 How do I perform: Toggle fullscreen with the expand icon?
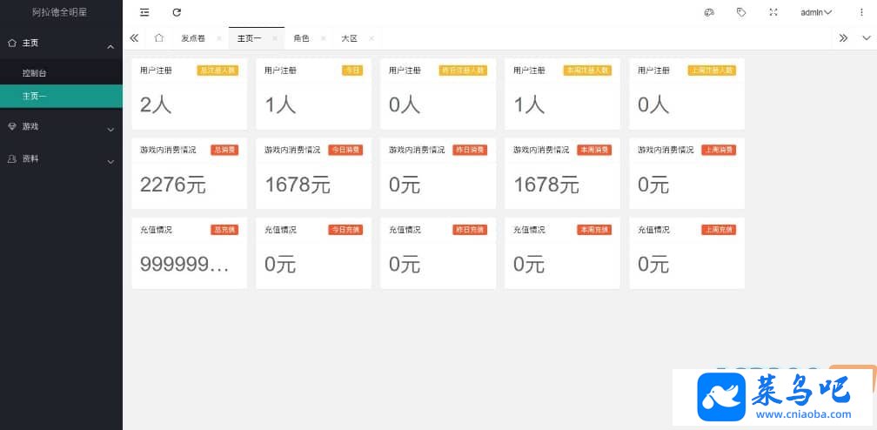(x=773, y=12)
